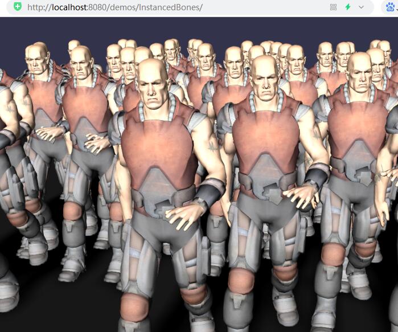Click the green shield security icon
Viewport: 398px width, 332px height.
[18, 7]
